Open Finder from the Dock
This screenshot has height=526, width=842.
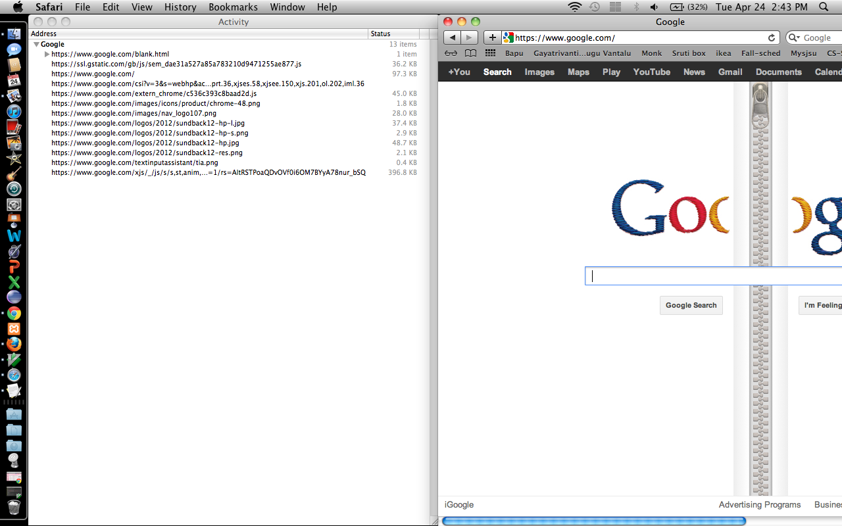pyautogui.click(x=14, y=34)
